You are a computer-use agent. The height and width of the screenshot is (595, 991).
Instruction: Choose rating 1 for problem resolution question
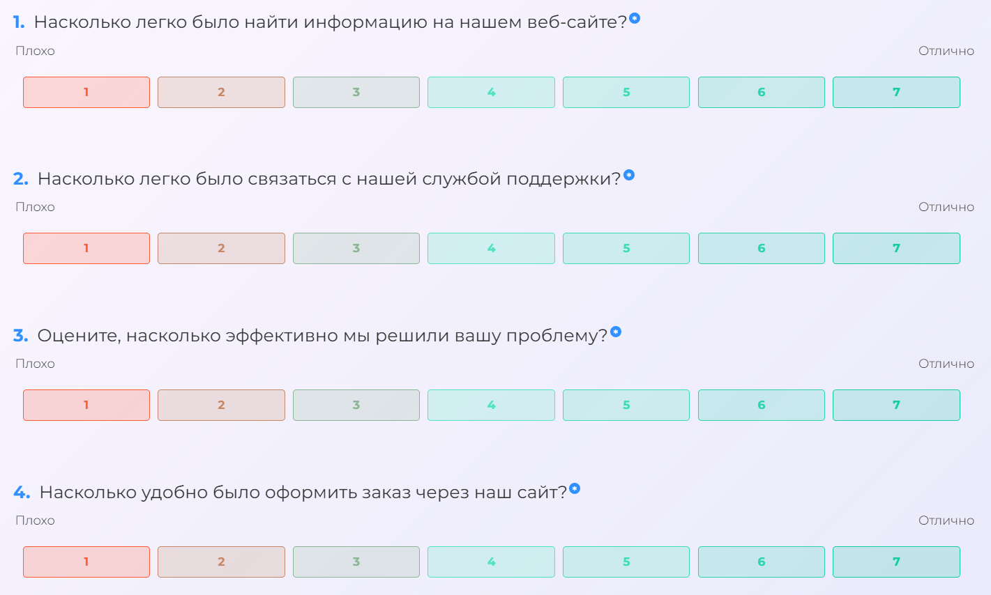(86, 405)
